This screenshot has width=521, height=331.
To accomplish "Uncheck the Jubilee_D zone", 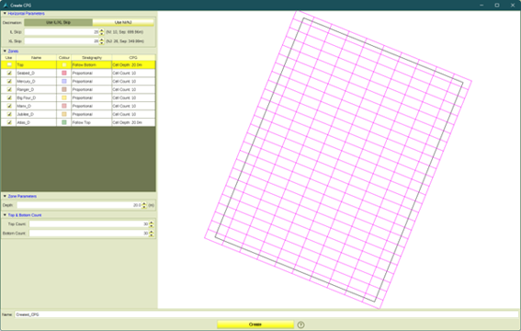I will coord(9,114).
